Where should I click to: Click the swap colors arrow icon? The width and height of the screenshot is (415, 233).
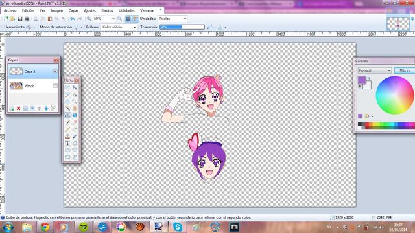pyautogui.click(x=369, y=78)
